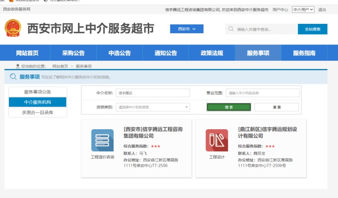Click the 退出 logout link
The height and width of the screenshot is (198, 338).
[x=322, y=9]
